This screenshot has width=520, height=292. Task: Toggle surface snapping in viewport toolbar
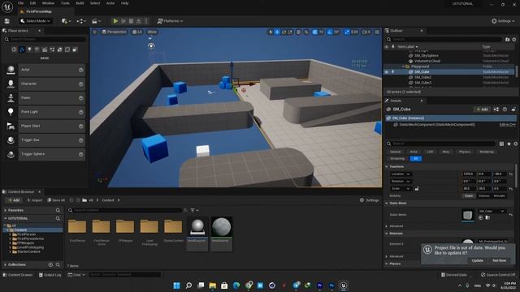[x=306, y=32]
